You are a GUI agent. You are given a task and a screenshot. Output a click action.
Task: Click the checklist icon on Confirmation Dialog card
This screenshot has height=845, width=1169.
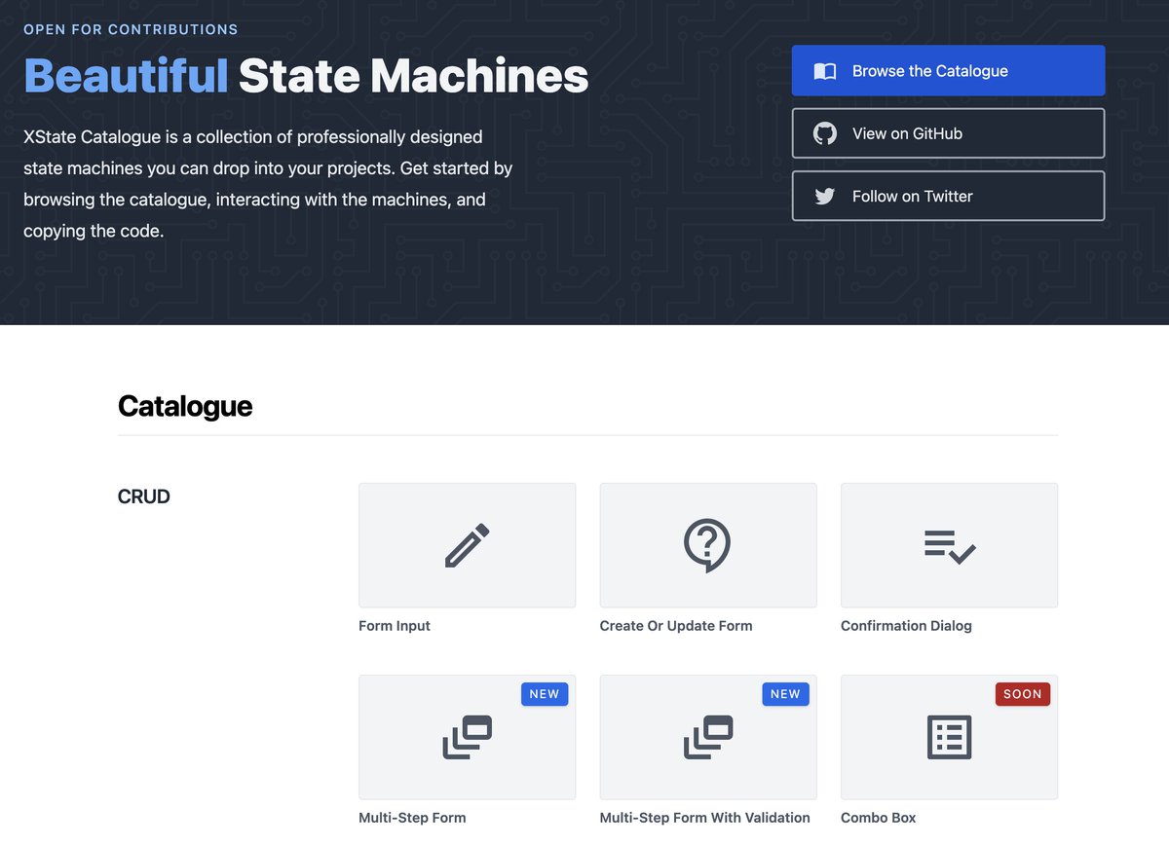[950, 548]
